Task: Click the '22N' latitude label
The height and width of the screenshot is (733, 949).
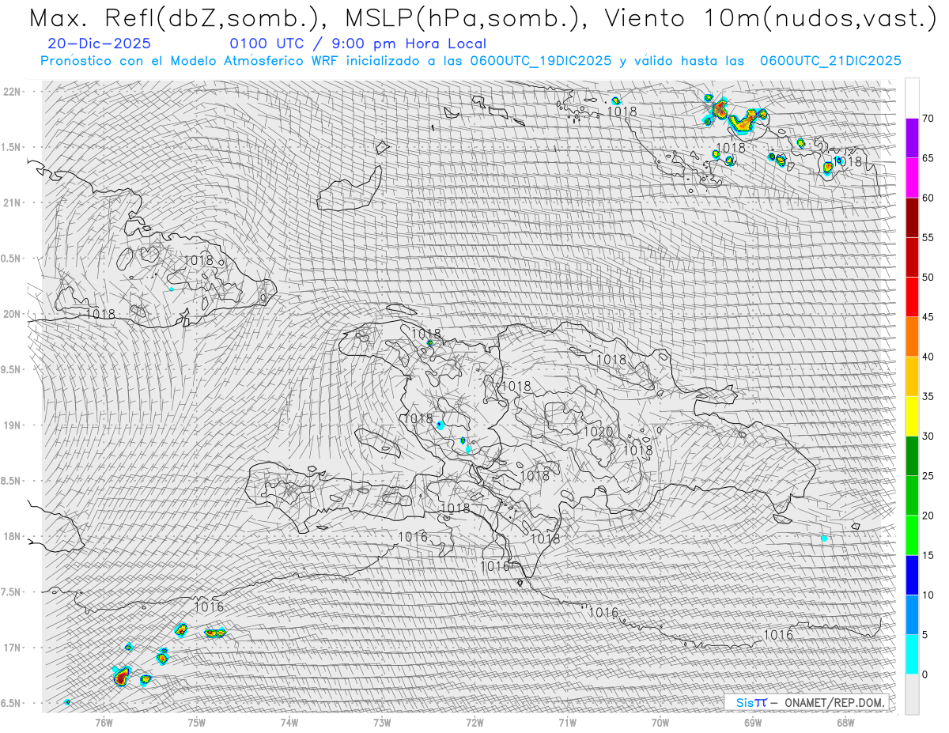Action: tap(13, 92)
